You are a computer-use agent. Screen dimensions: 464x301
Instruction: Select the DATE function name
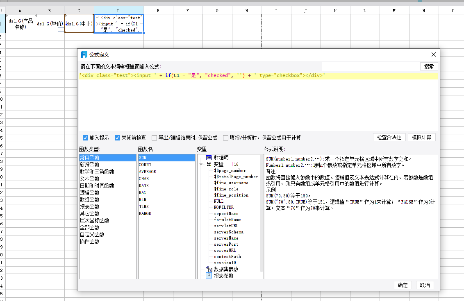point(166,186)
